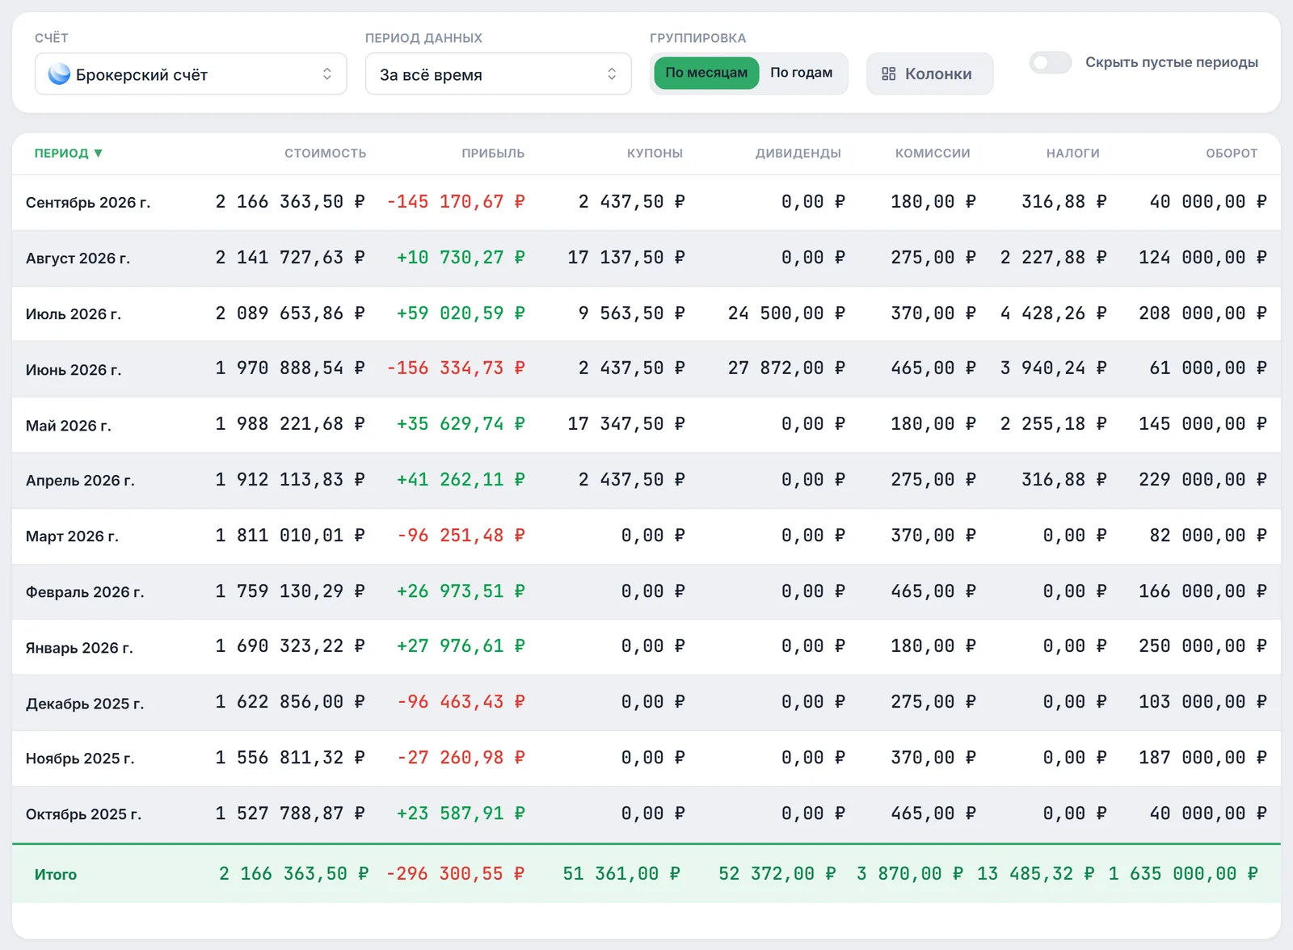The width and height of the screenshot is (1293, 950).
Task: Click profit value +59 020,59 ₽
Action: pyautogui.click(x=461, y=313)
